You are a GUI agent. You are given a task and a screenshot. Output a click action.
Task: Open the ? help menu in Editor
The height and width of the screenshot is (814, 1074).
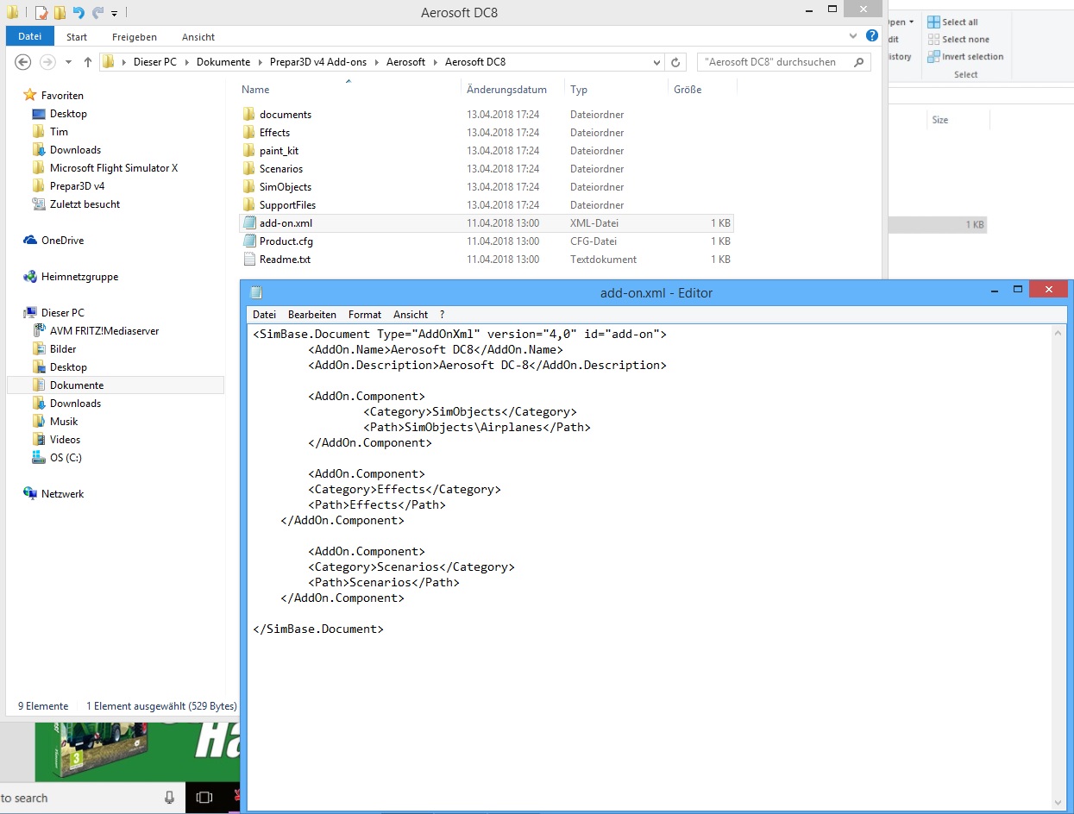click(x=443, y=315)
